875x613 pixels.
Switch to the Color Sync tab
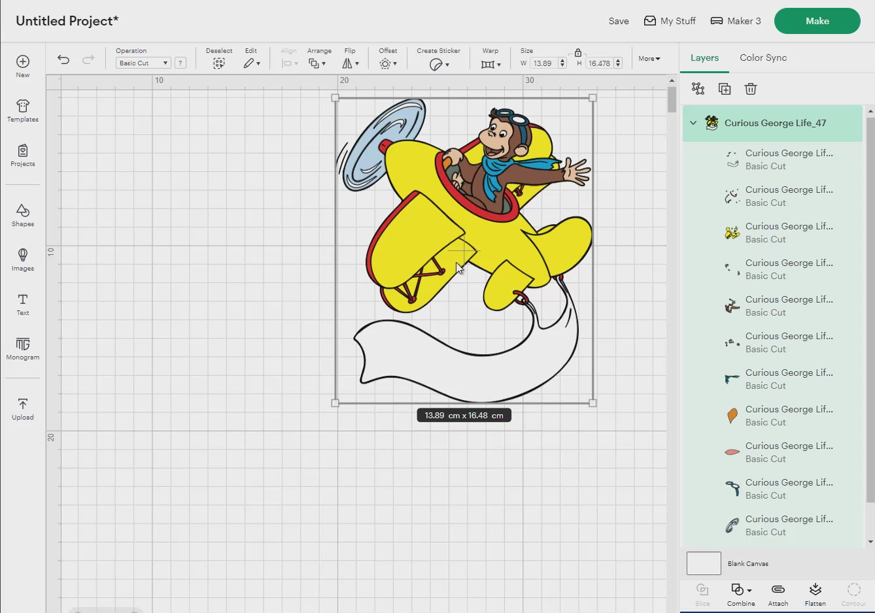763,58
